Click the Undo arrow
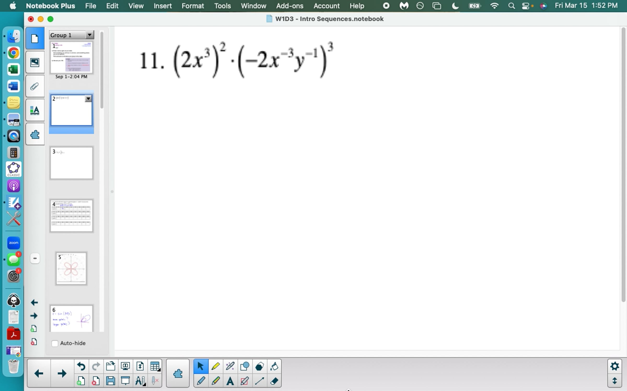Screen dimensions: 627x391 tap(81, 366)
